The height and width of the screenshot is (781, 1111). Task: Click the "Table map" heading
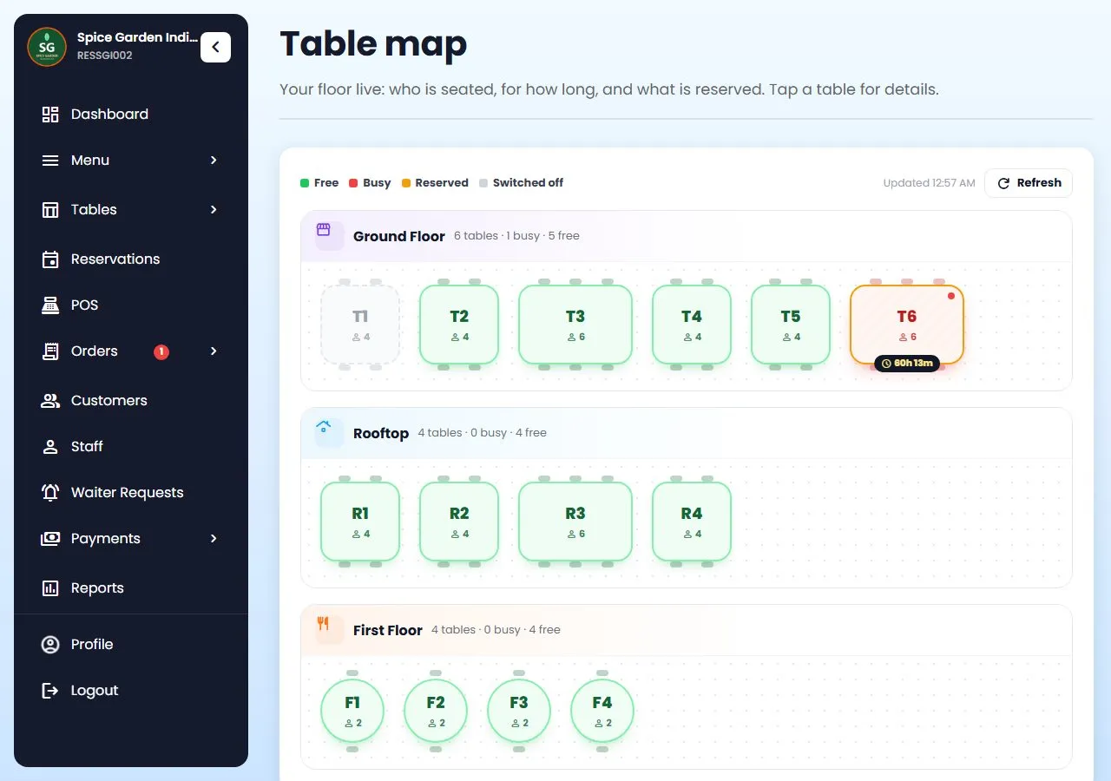tap(373, 44)
